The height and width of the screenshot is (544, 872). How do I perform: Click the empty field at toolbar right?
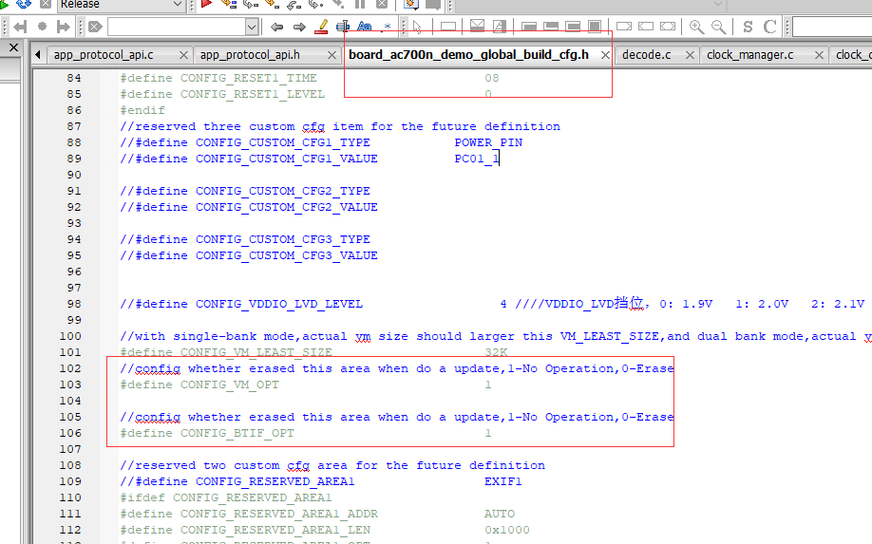[832, 27]
